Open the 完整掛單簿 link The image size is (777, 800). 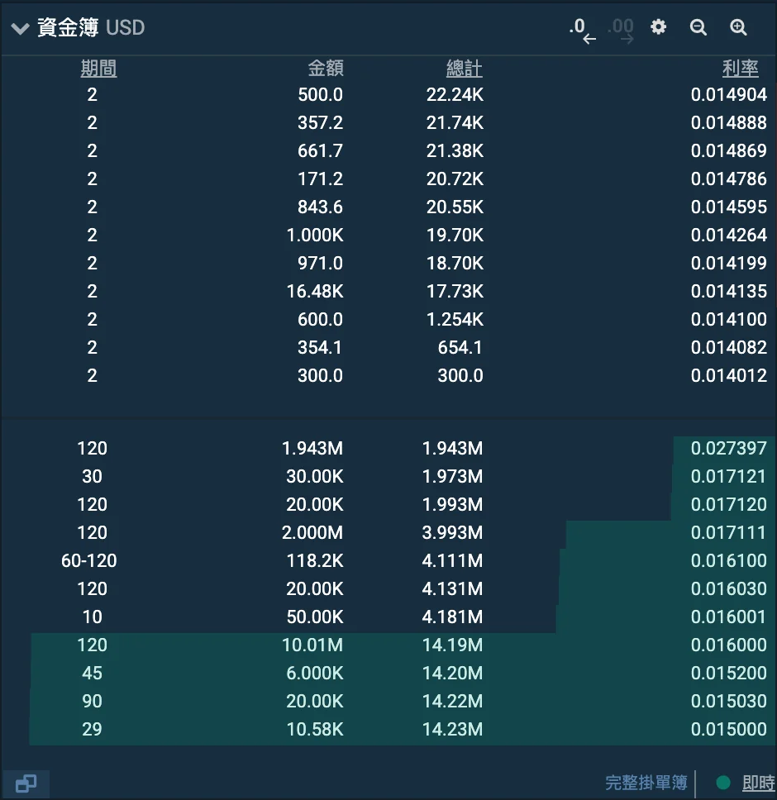pyautogui.click(x=646, y=782)
